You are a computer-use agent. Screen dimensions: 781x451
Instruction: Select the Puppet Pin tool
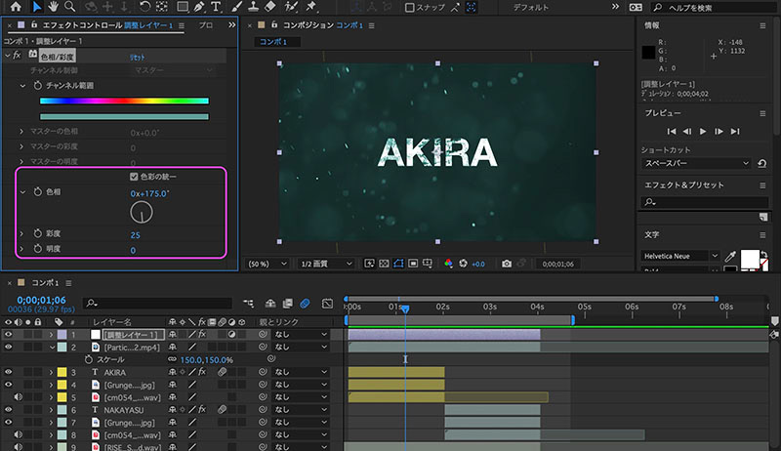pos(311,7)
